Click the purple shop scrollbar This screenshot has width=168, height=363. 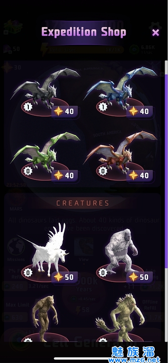(166, 169)
